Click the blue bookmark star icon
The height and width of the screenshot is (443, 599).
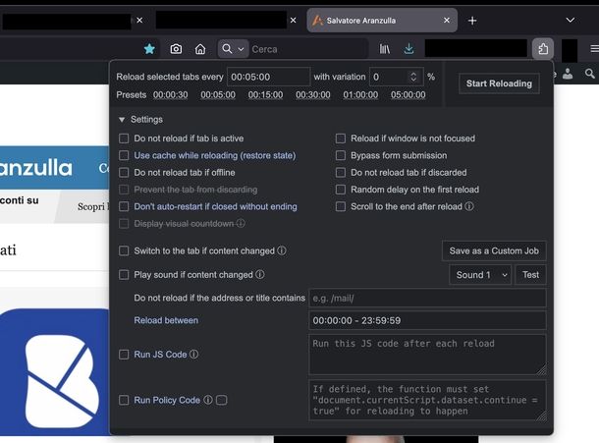tap(149, 49)
